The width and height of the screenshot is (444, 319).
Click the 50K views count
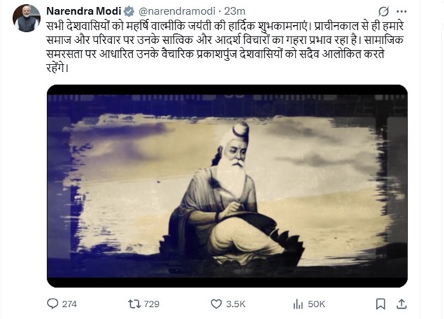coord(317,304)
